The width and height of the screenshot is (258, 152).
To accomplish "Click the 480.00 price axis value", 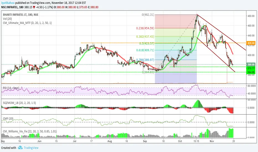I will (251, 16).
